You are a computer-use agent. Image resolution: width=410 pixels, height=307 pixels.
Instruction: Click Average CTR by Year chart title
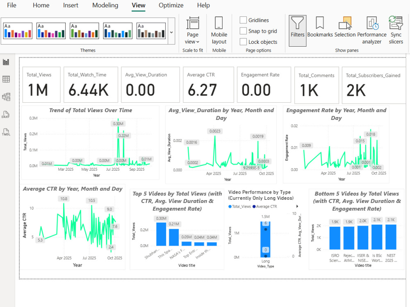coord(73,189)
